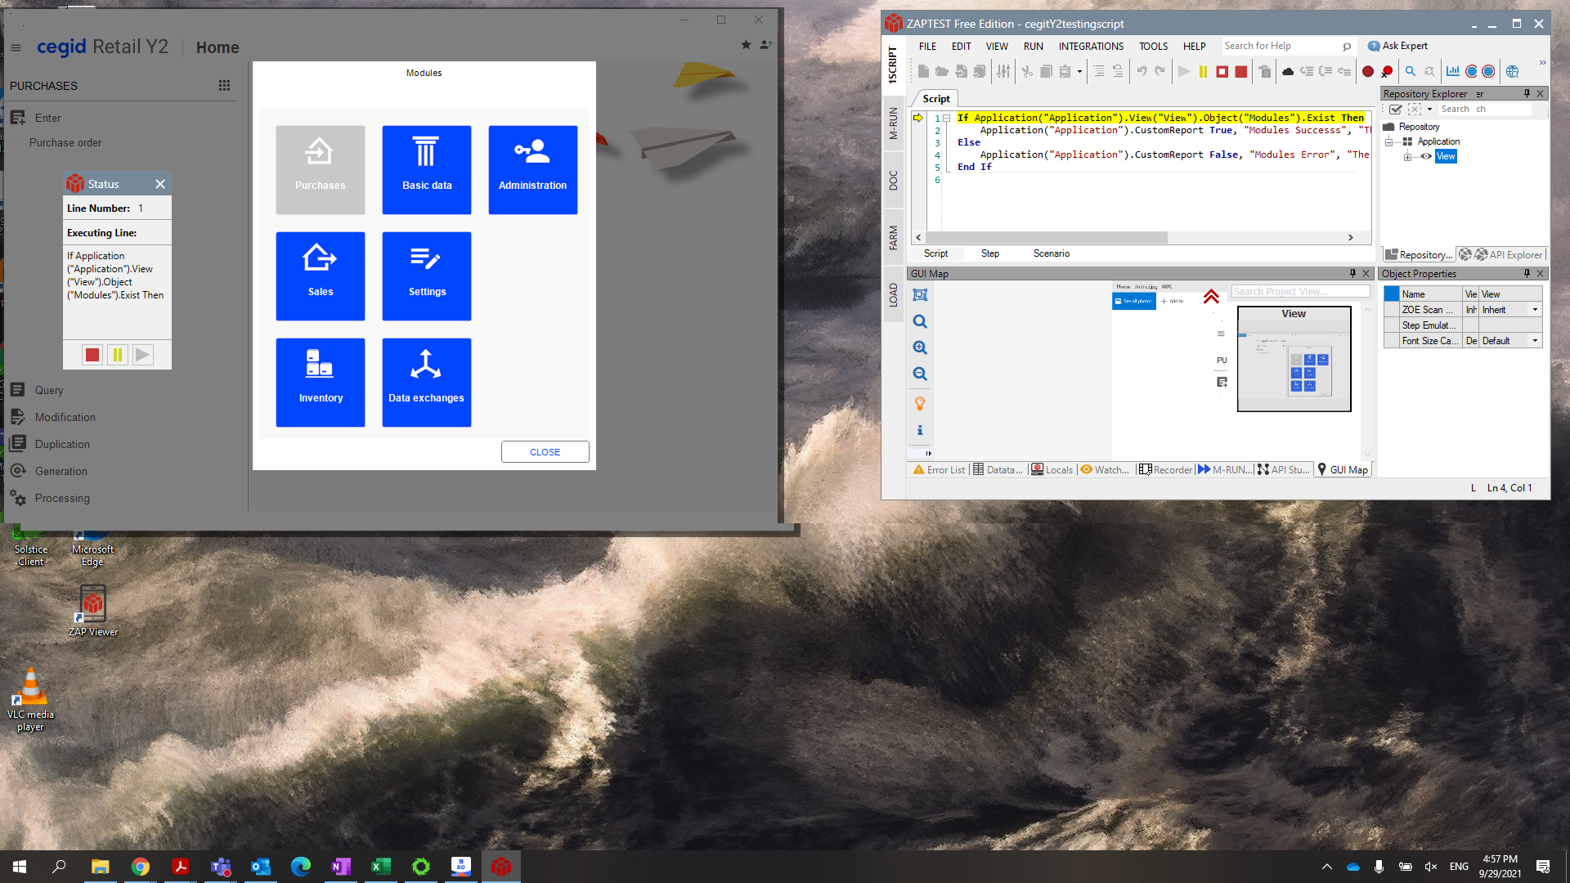This screenshot has width=1570, height=883.
Task: Open the INTEGRATIONS menu
Action: pyautogui.click(x=1091, y=47)
